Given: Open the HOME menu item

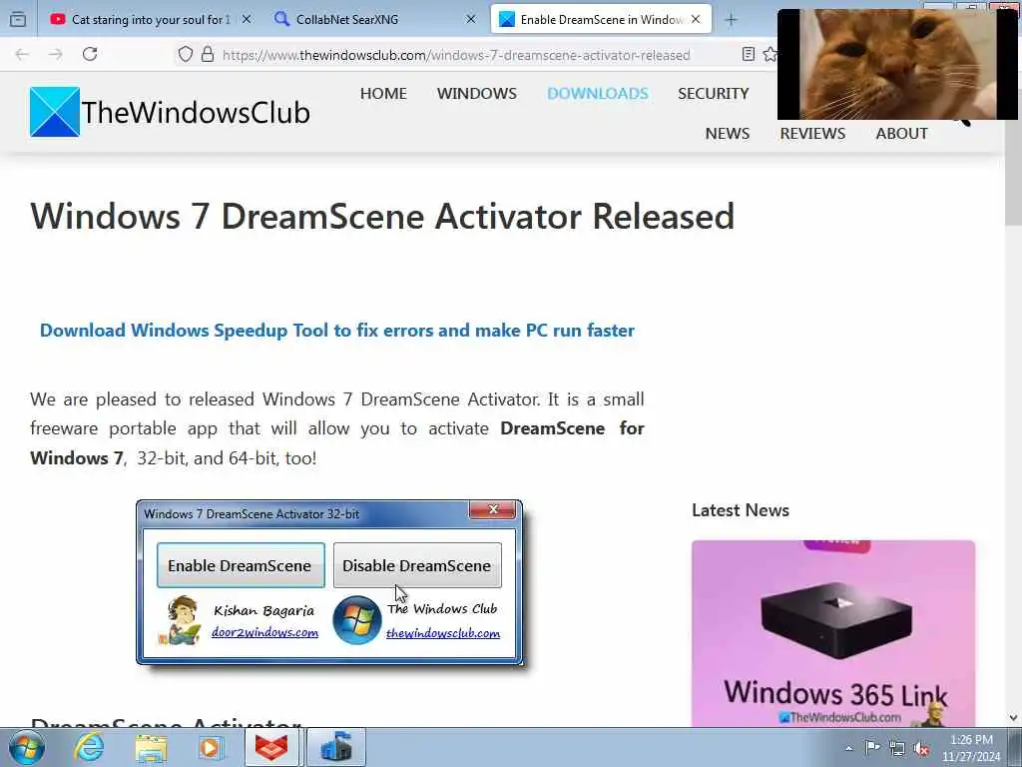Looking at the screenshot, I should [383, 93].
